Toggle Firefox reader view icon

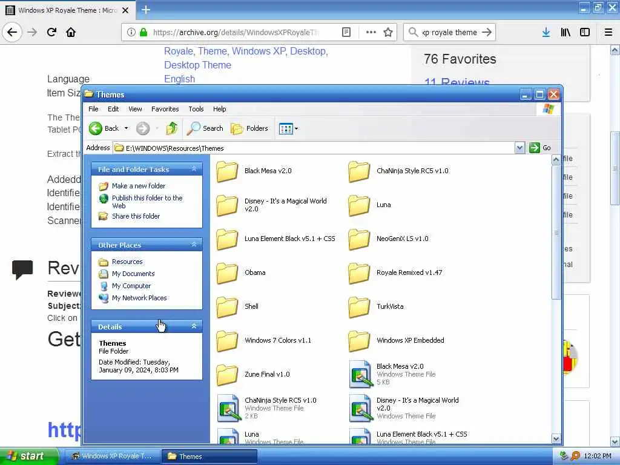346,32
